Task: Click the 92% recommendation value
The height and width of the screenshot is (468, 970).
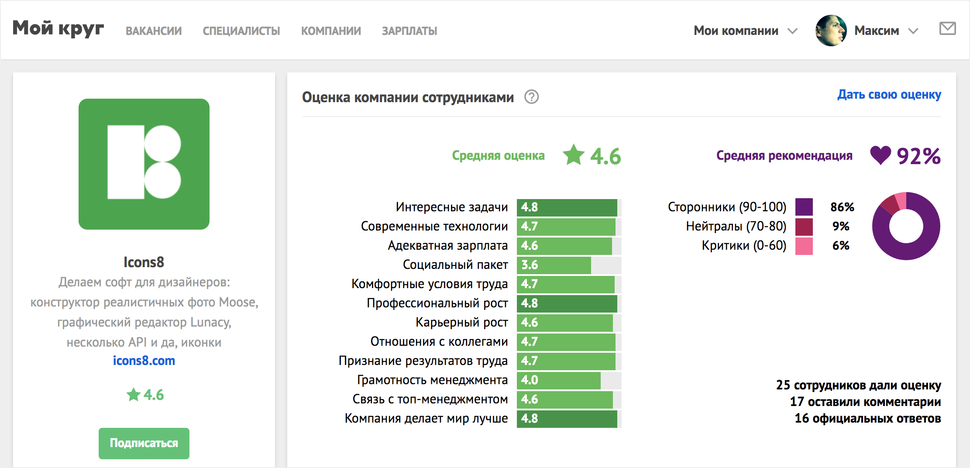Action: point(918,156)
